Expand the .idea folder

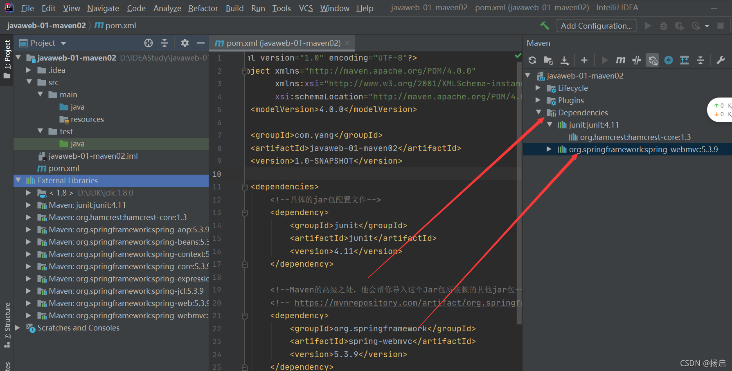29,70
